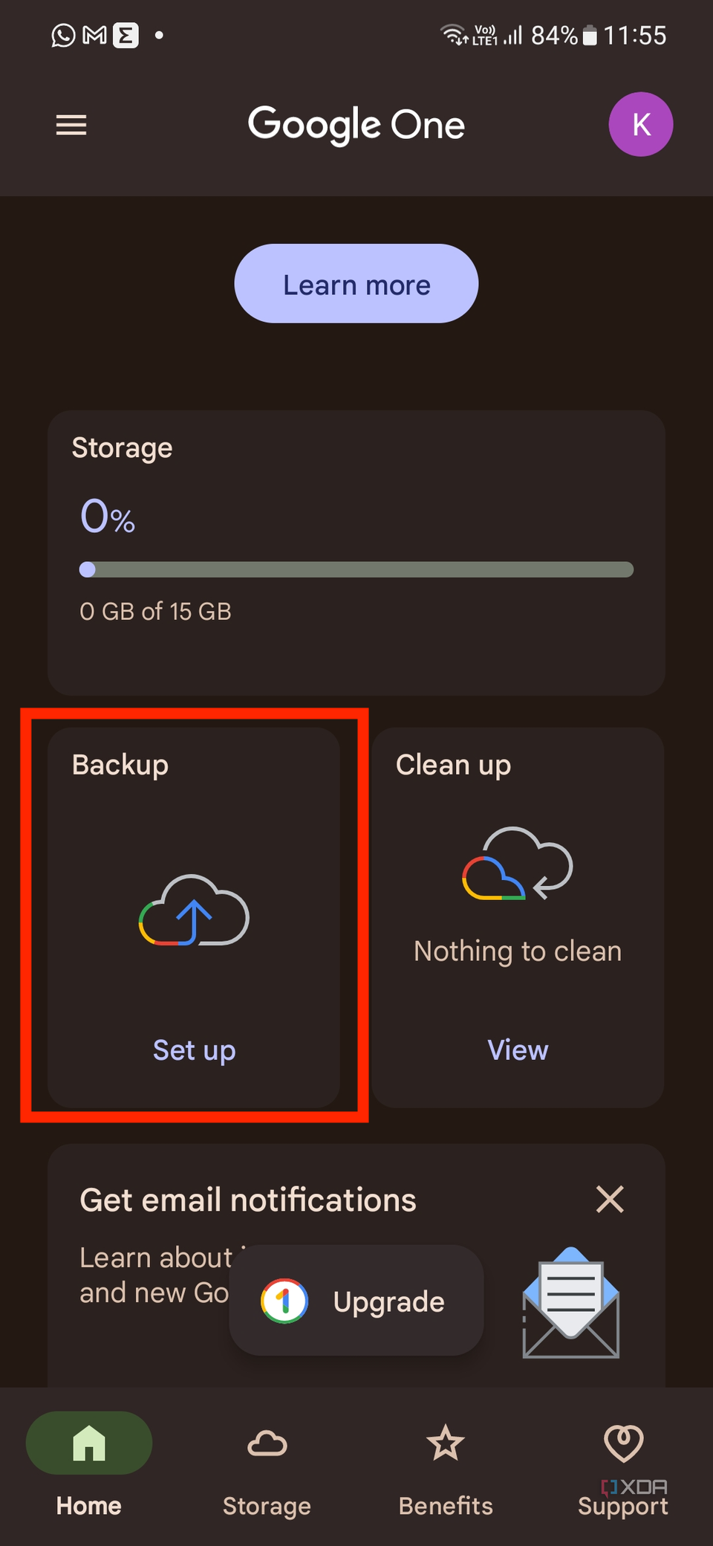
Task: Select the Home tab house icon
Action: (88, 1443)
